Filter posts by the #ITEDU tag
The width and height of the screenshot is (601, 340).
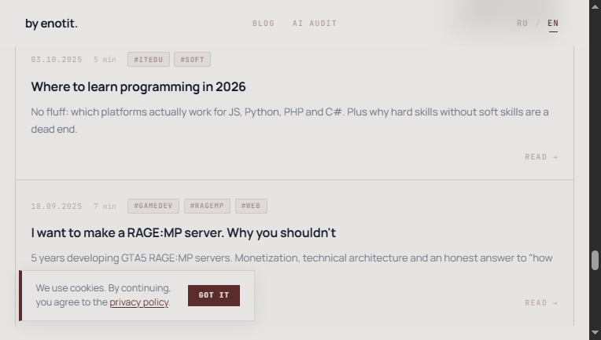coord(148,60)
